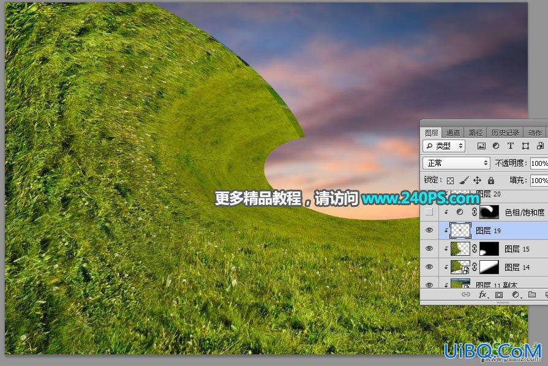Switch to the 图层 tab

[431, 133]
